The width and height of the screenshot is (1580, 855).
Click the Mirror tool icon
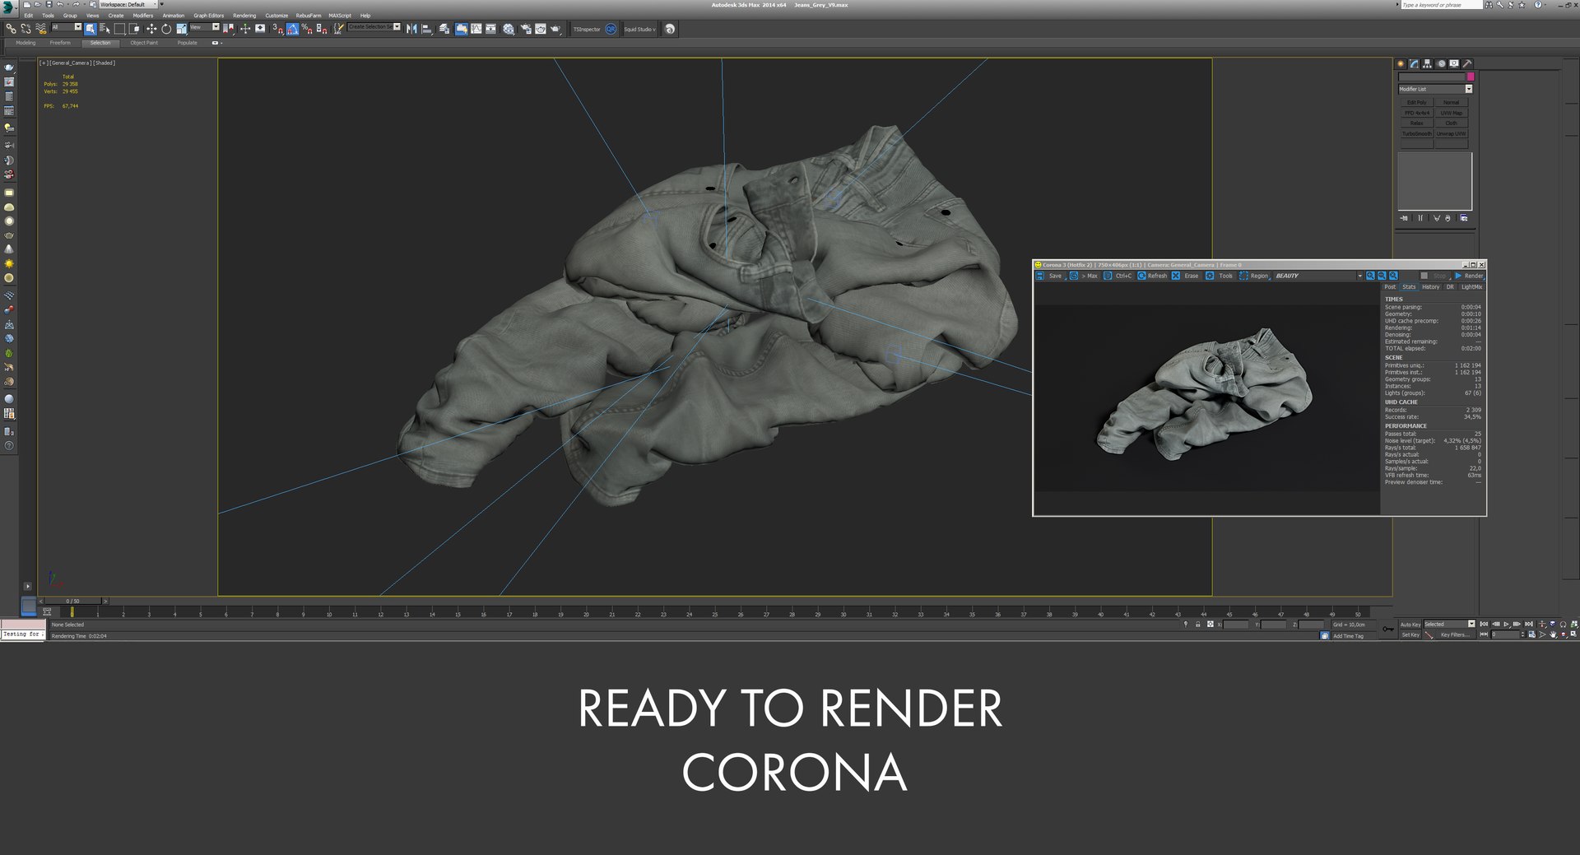click(x=411, y=29)
